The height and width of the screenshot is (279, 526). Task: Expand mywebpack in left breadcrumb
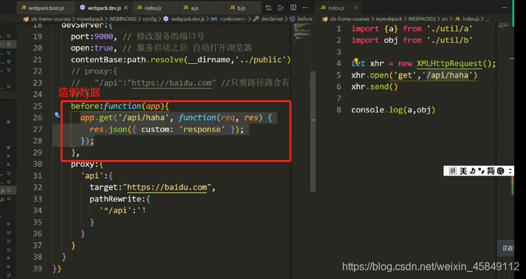click(89, 19)
